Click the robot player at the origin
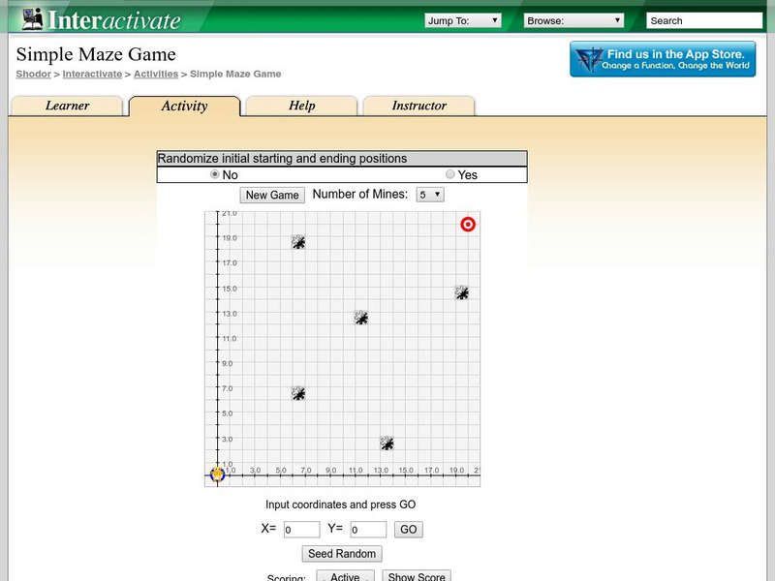This screenshot has width=775, height=581. point(217,474)
